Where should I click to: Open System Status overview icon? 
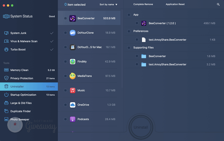click(x=6, y=16)
